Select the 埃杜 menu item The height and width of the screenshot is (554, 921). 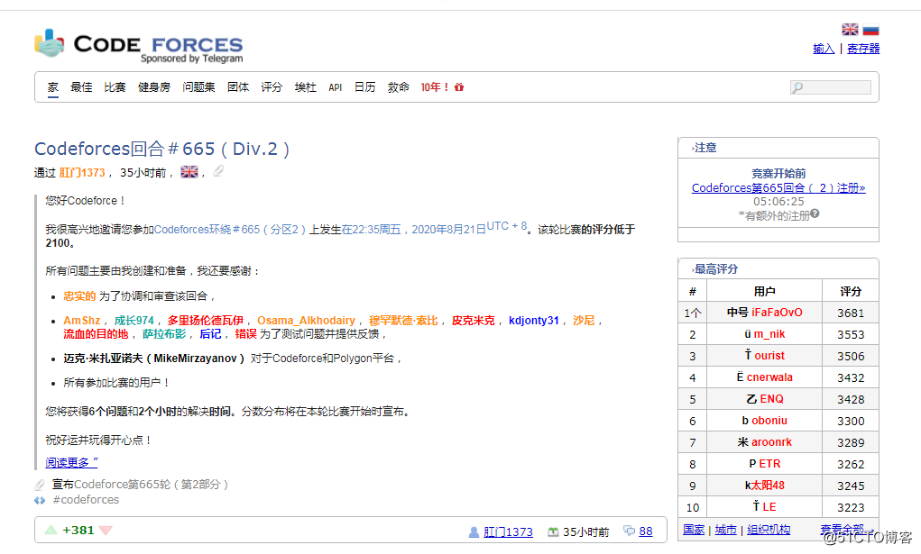tap(306, 87)
